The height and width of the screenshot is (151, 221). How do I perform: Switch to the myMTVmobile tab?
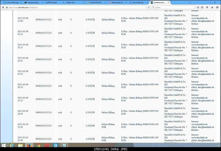(x=54, y=2)
